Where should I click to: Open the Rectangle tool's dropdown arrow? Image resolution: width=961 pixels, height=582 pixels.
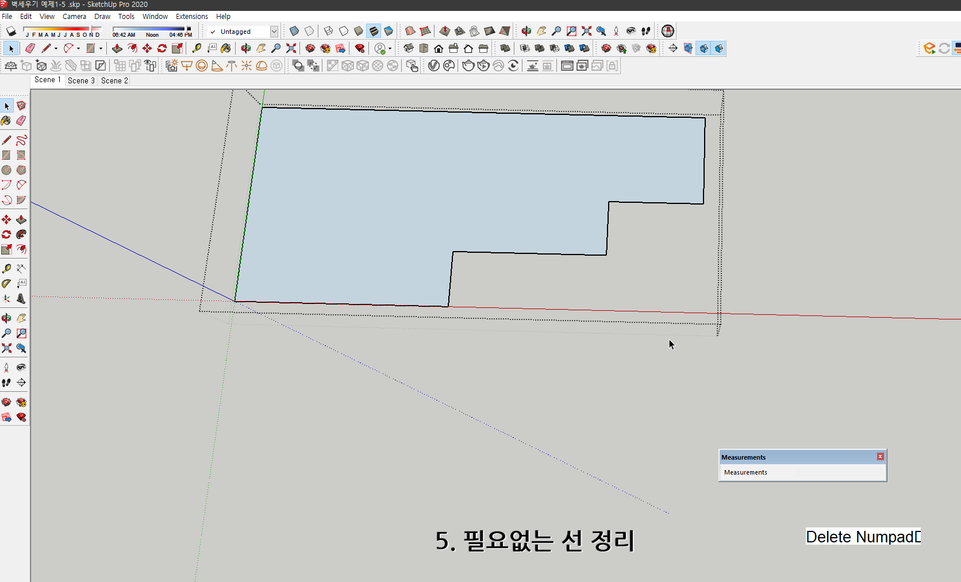tap(101, 48)
